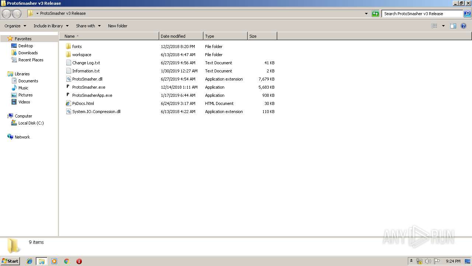The width and height of the screenshot is (472, 266).
Task: Open Google Chrome from the taskbar
Action: (x=67, y=261)
